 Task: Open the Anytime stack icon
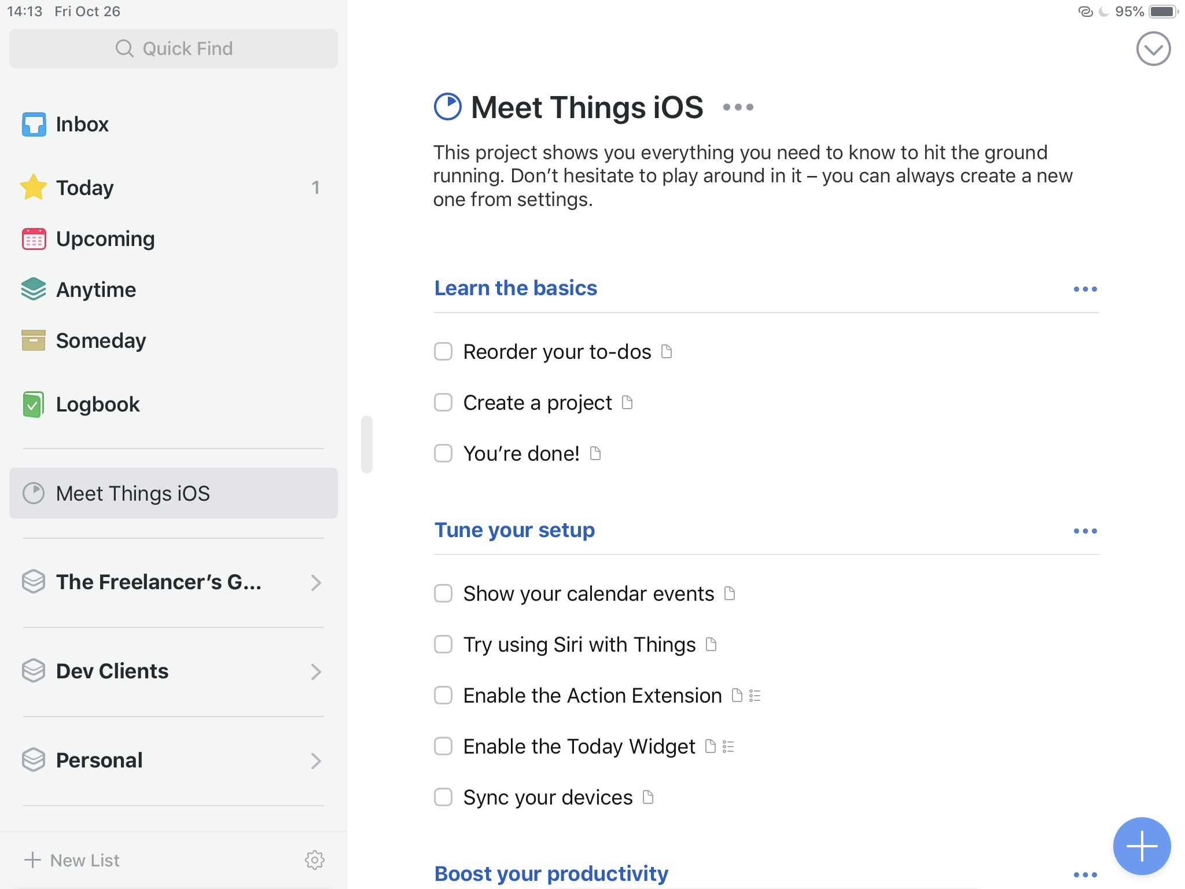click(34, 289)
